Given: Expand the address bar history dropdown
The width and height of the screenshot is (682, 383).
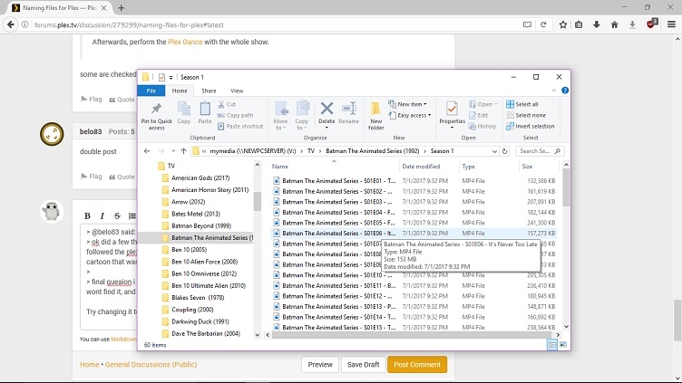Looking at the screenshot, I should (494, 151).
